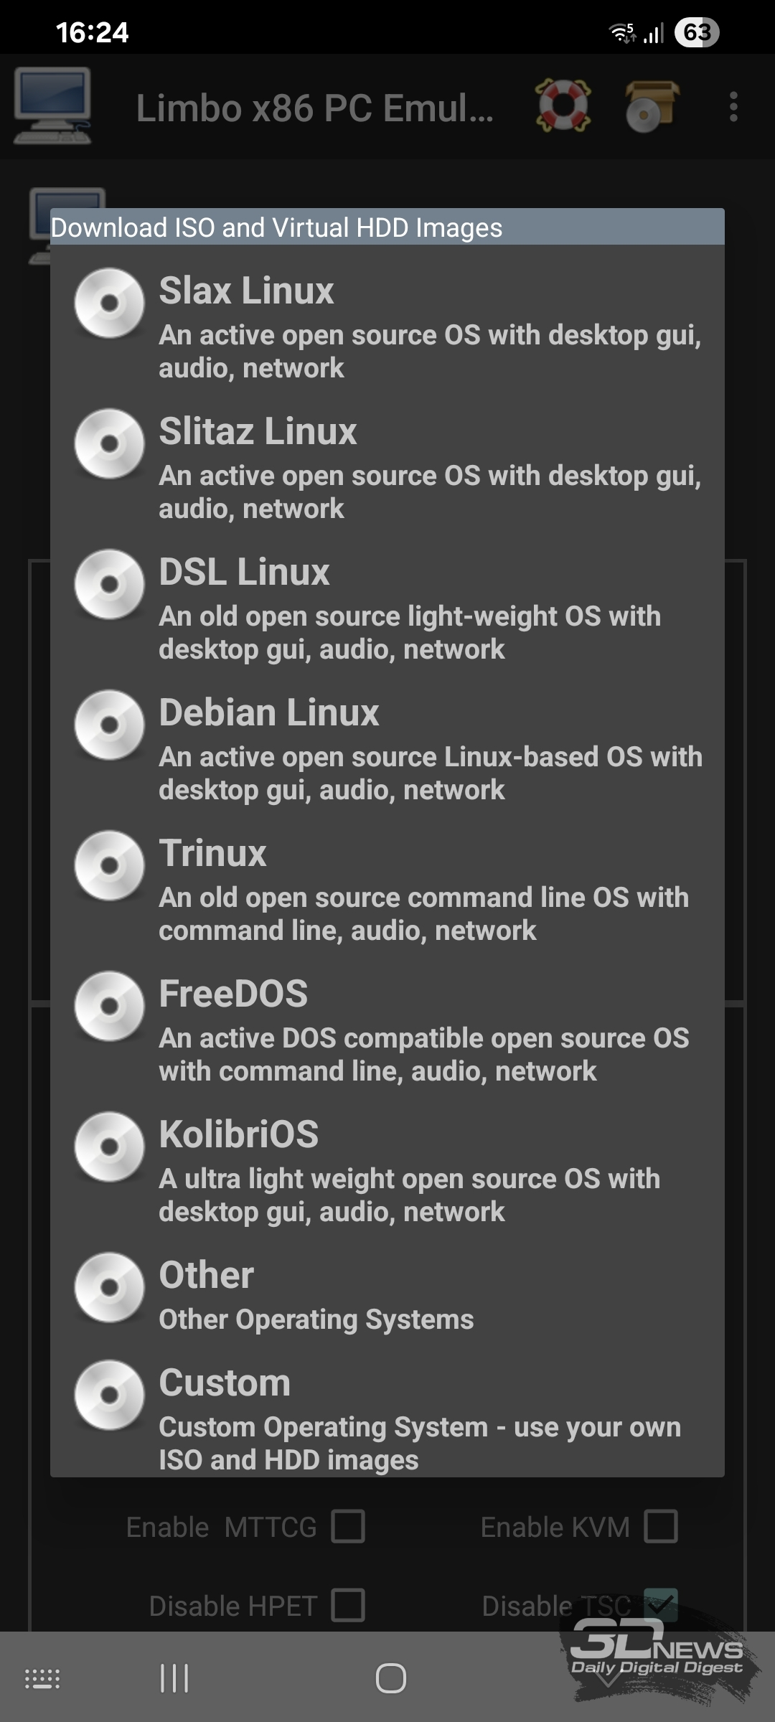775x1722 pixels.
Task: Click the disc icon beside Slax Linux
Action: (109, 303)
